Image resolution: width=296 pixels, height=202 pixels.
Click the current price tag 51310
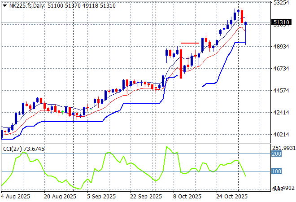pyautogui.click(x=280, y=22)
